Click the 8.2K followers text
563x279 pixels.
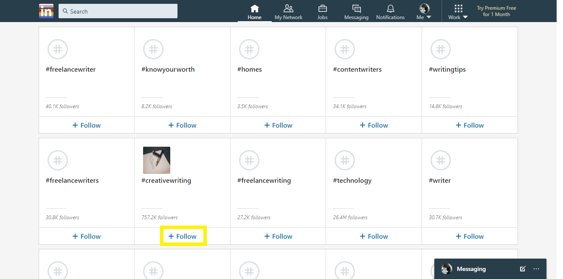[157, 106]
